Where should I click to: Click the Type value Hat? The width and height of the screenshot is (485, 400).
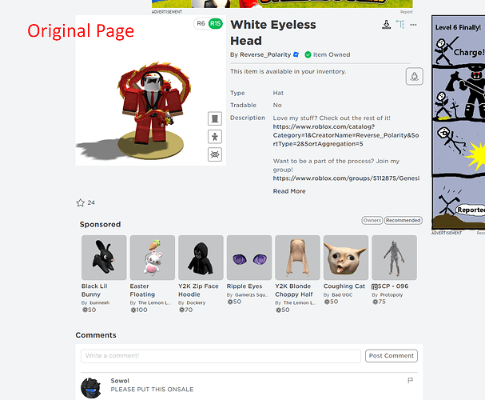(278, 93)
